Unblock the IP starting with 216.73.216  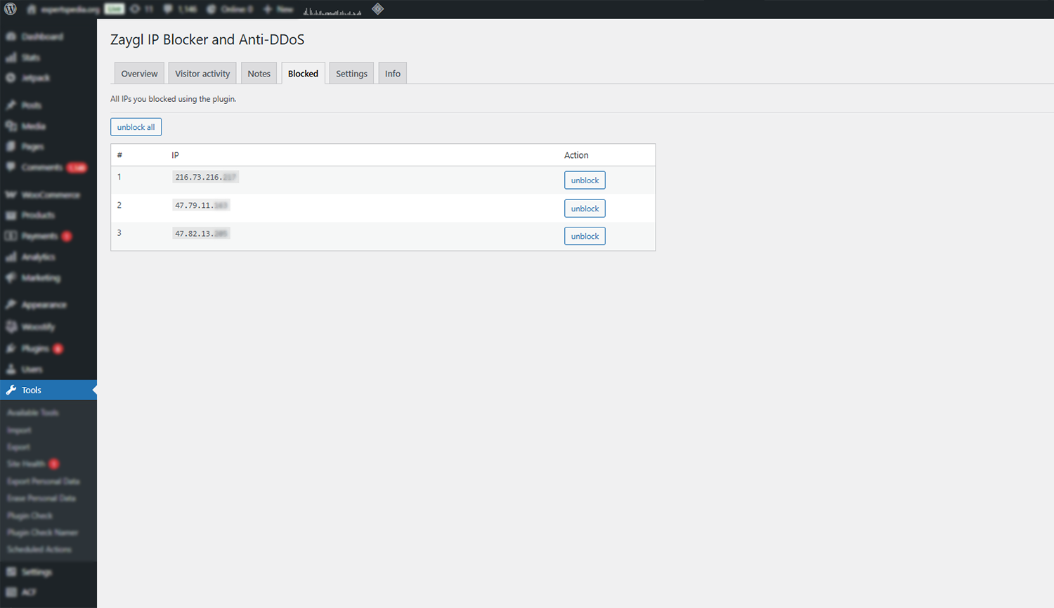(x=584, y=180)
